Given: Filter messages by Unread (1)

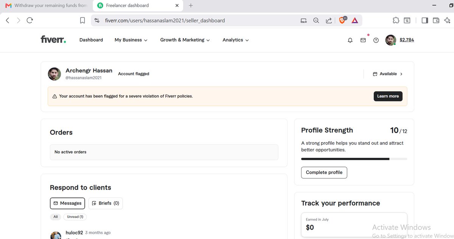Looking at the screenshot, I should point(75,217).
